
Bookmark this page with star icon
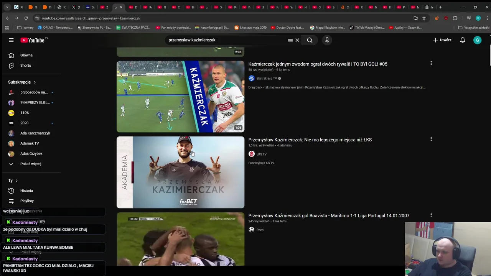(x=424, y=18)
